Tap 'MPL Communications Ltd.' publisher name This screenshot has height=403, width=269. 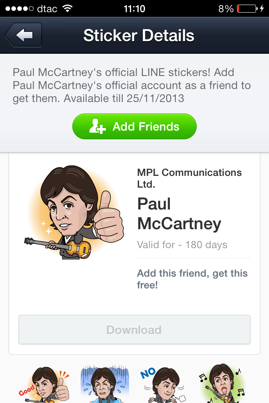[x=189, y=178]
